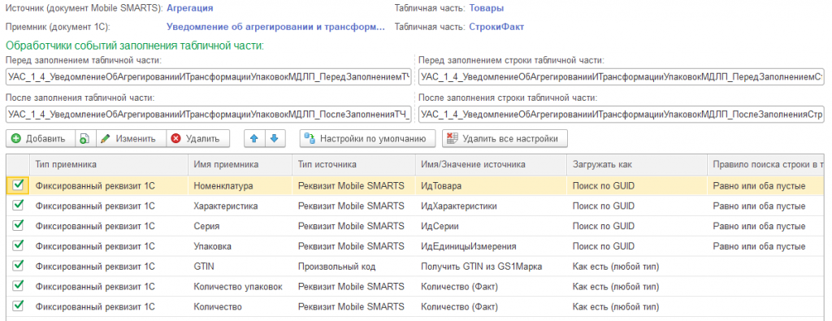Click the Изменить pencil button
Image resolution: width=832 pixels, height=321 pixels.
click(130, 138)
